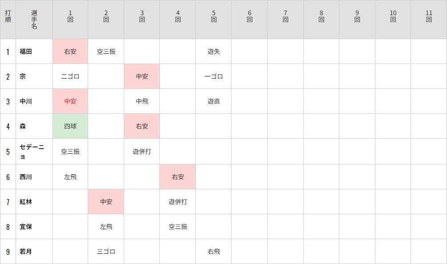447x264 pixels.
Task: Select player 若月 in batting order
Action: (x=26, y=252)
